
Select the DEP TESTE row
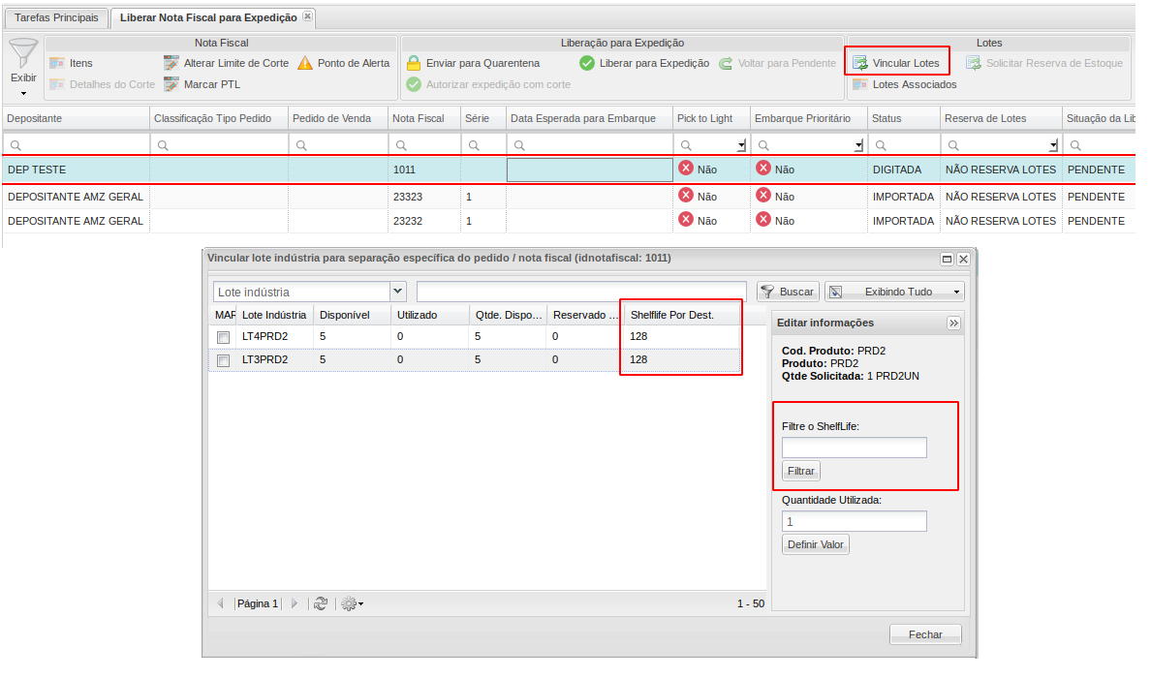tap(569, 170)
